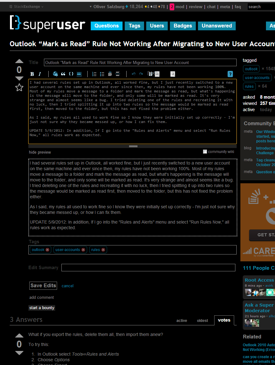This screenshot has height=365, width=275.
Task: Open the Unanswered tab
Action: 217,26
